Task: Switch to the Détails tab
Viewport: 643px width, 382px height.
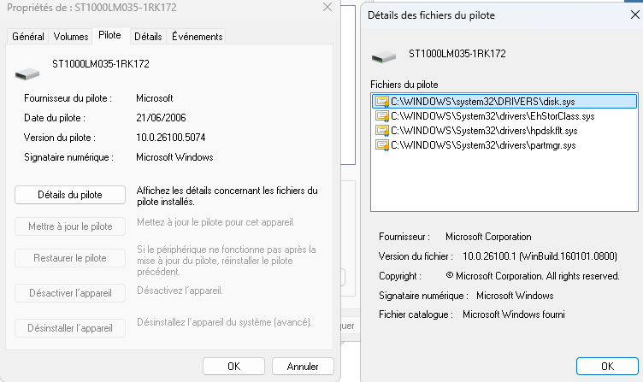Action: (148, 37)
